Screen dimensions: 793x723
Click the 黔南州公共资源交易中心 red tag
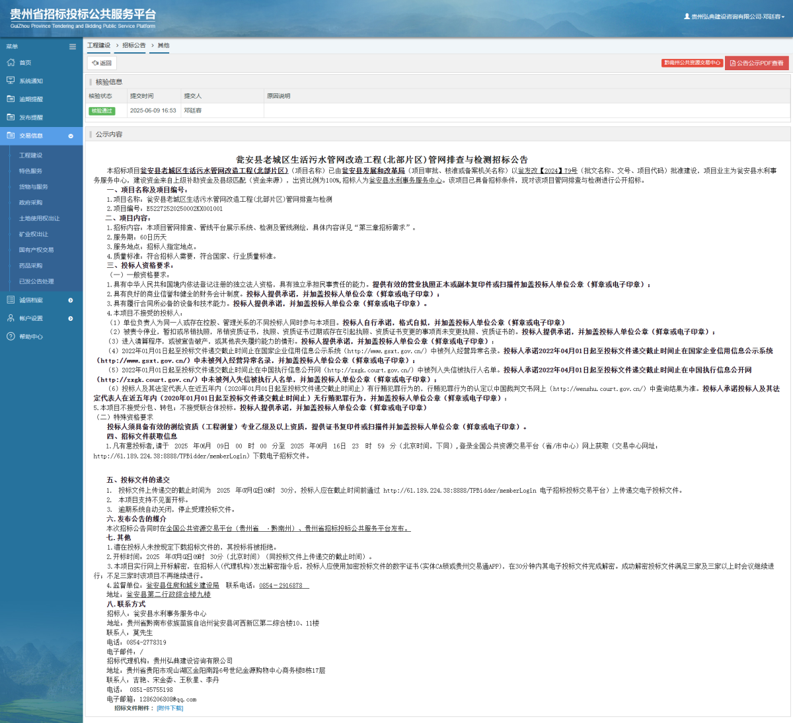point(691,63)
